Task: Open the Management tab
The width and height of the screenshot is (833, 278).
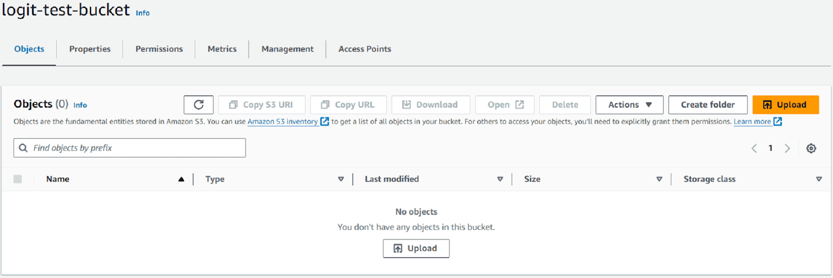Action: point(287,49)
